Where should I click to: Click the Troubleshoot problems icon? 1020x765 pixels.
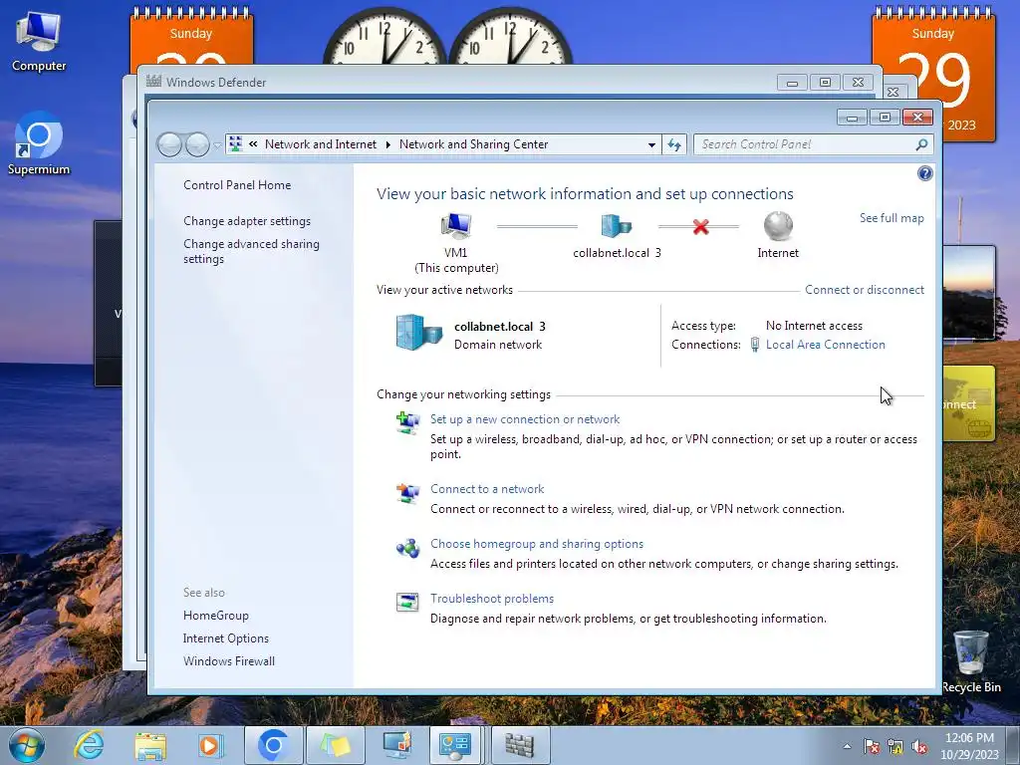[407, 603]
